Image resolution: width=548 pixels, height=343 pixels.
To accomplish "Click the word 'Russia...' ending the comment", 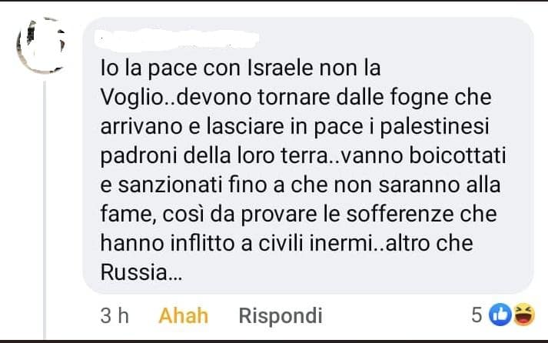I will tap(139, 272).
